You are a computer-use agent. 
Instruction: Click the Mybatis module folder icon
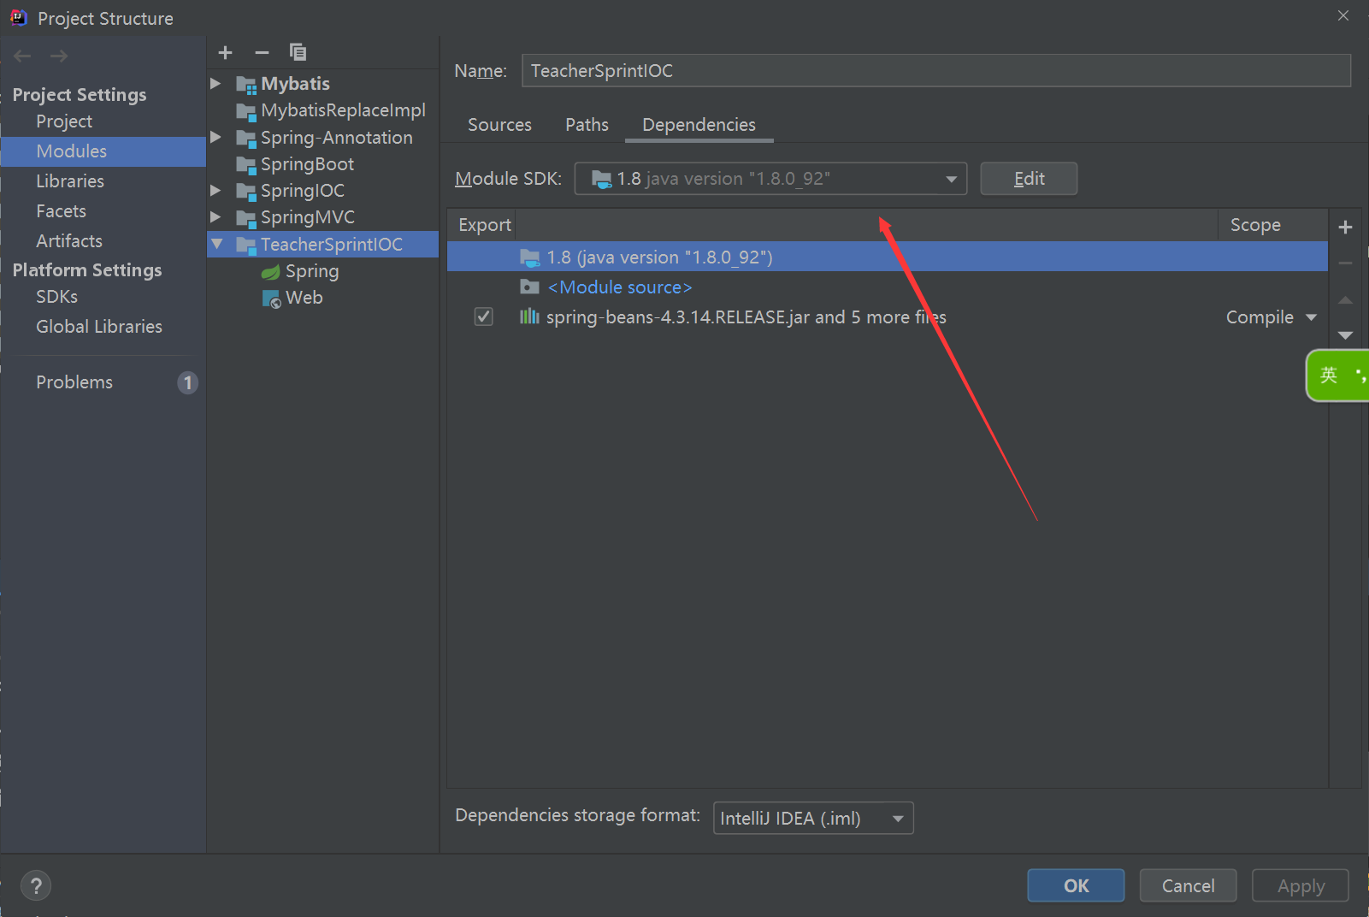pyautogui.click(x=246, y=85)
